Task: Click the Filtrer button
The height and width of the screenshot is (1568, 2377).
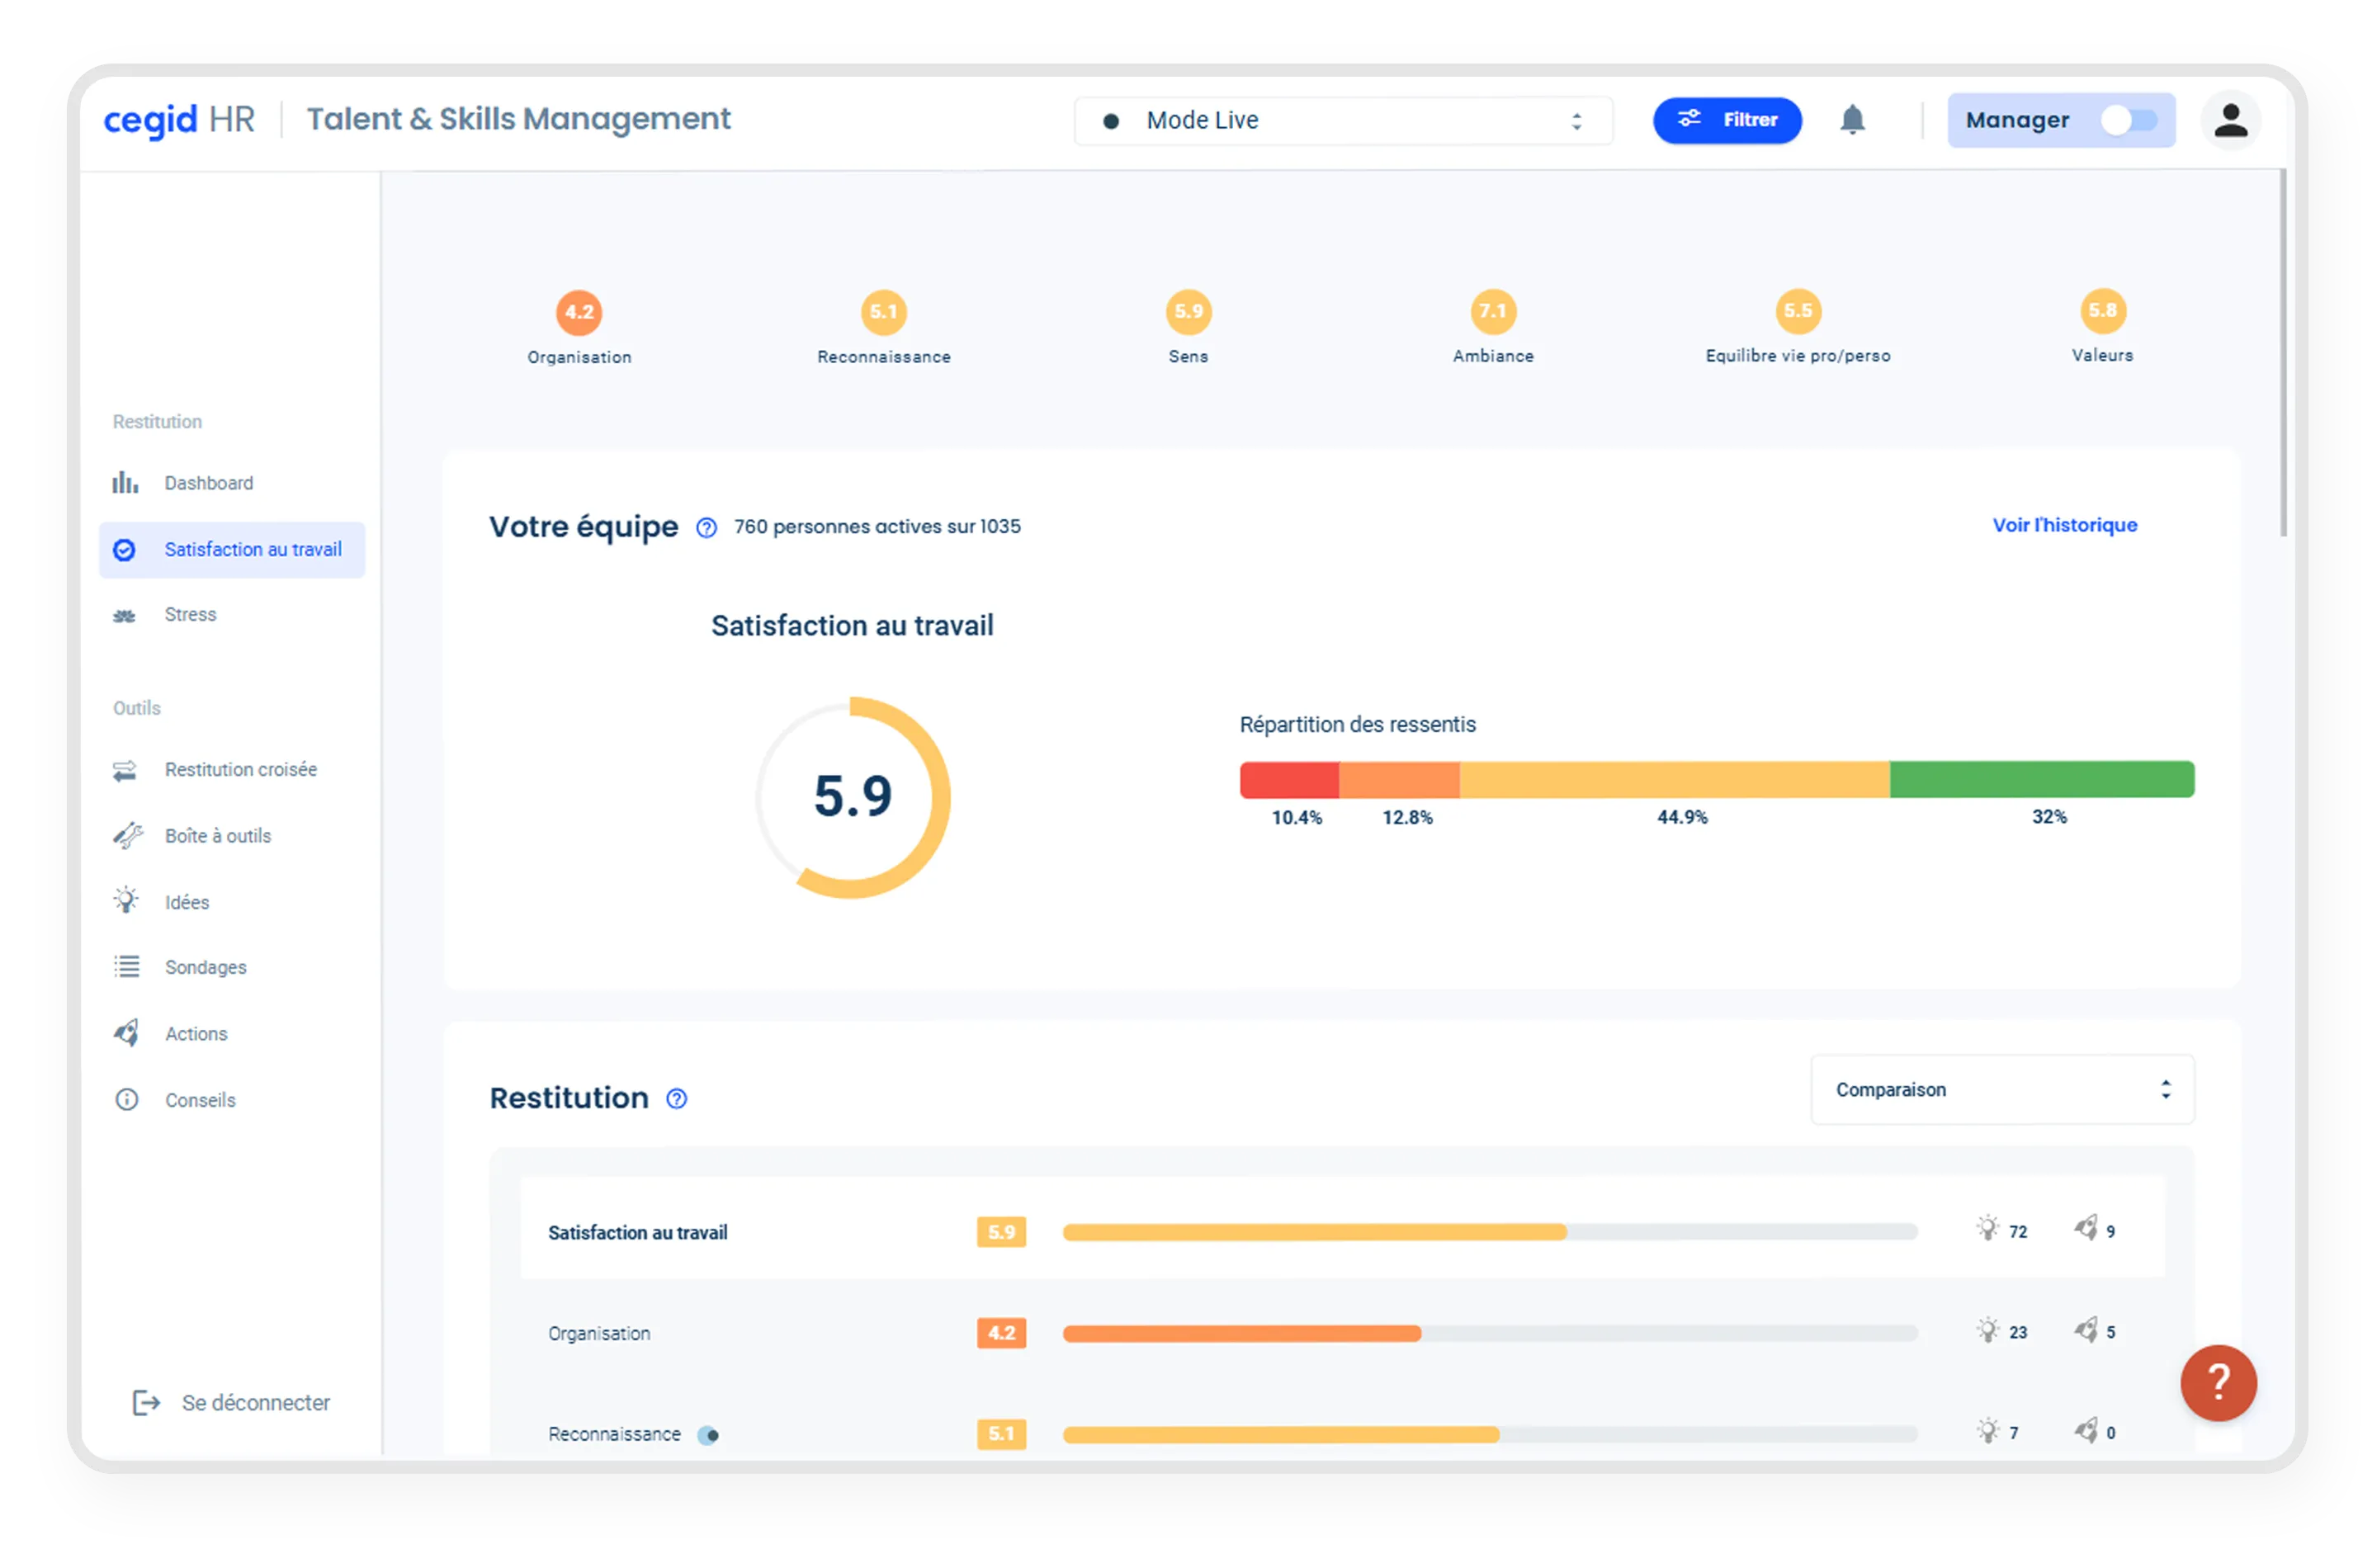Action: [x=1726, y=120]
